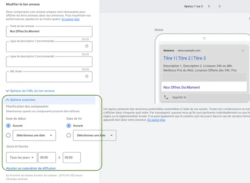Show next ad preview with right chevron
This screenshot has width=250, height=183.
click(220, 6)
